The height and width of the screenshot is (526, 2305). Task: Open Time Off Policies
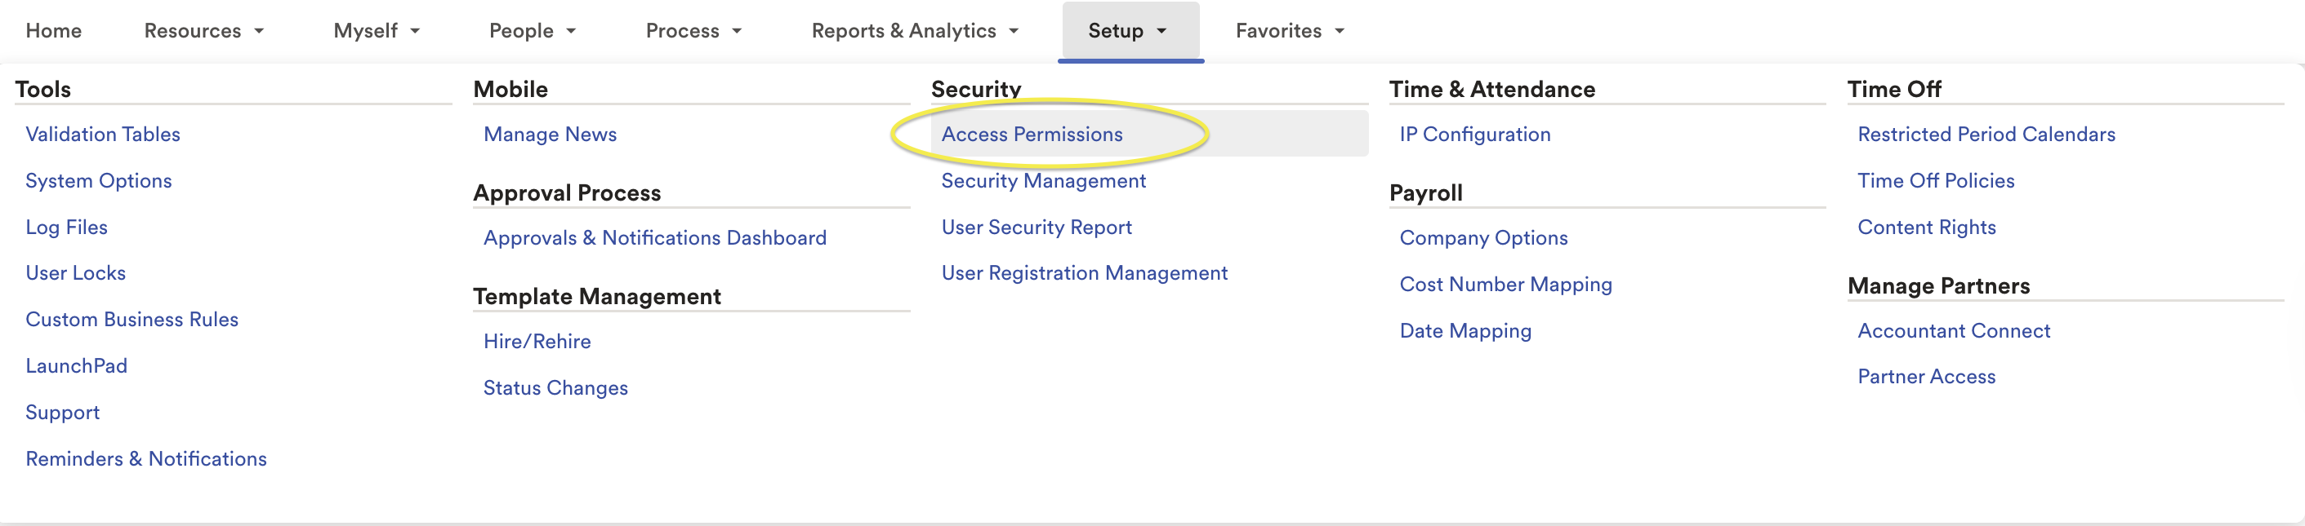point(1936,181)
